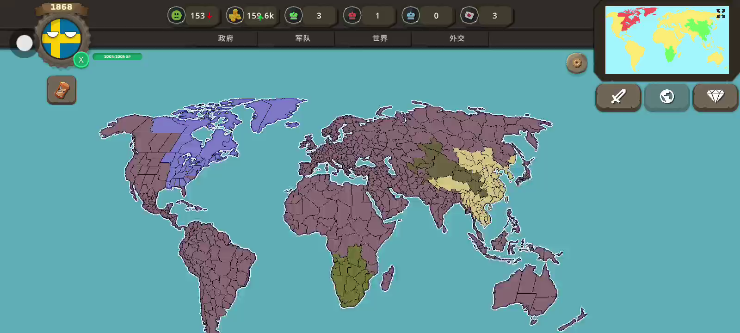Click the gold coins treasury icon
740x333 pixels.
[x=235, y=16]
